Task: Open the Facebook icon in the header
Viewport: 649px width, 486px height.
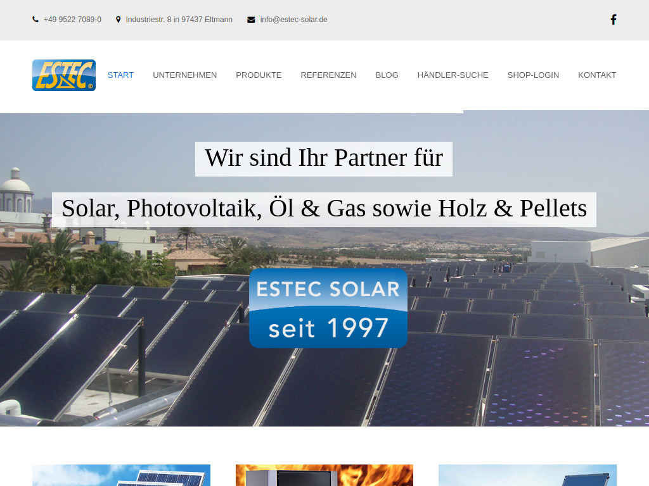Action: [x=614, y=19]
